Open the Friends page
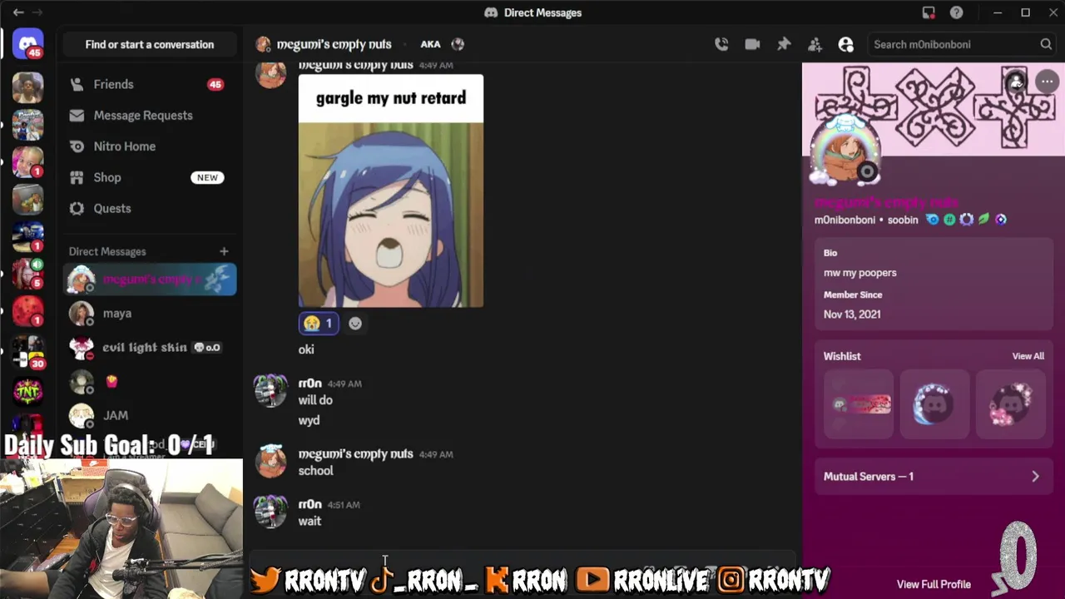The width and height of the screenshot is (1065, 599). point(150,84)
